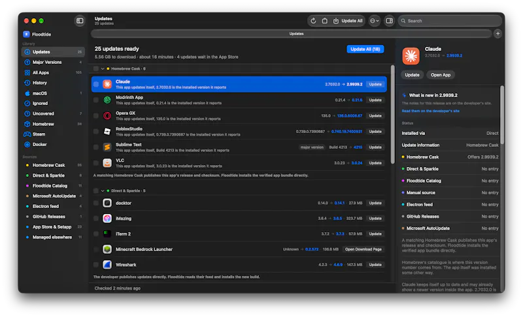The height and width of the screenshot is (317, 523).
Task: Filter by Floodtide Catalog magenta source
Action: coord(54,186)
